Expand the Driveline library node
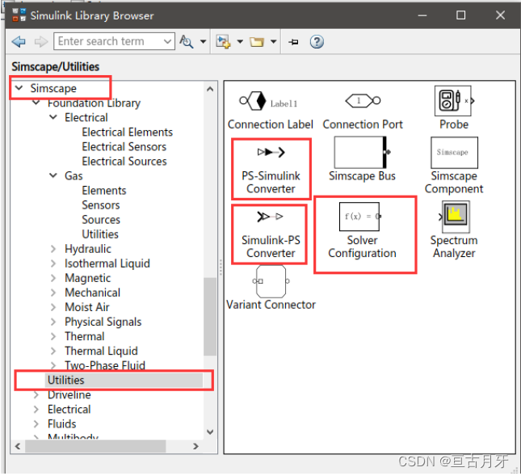521x476 pixels. point(36,395)
